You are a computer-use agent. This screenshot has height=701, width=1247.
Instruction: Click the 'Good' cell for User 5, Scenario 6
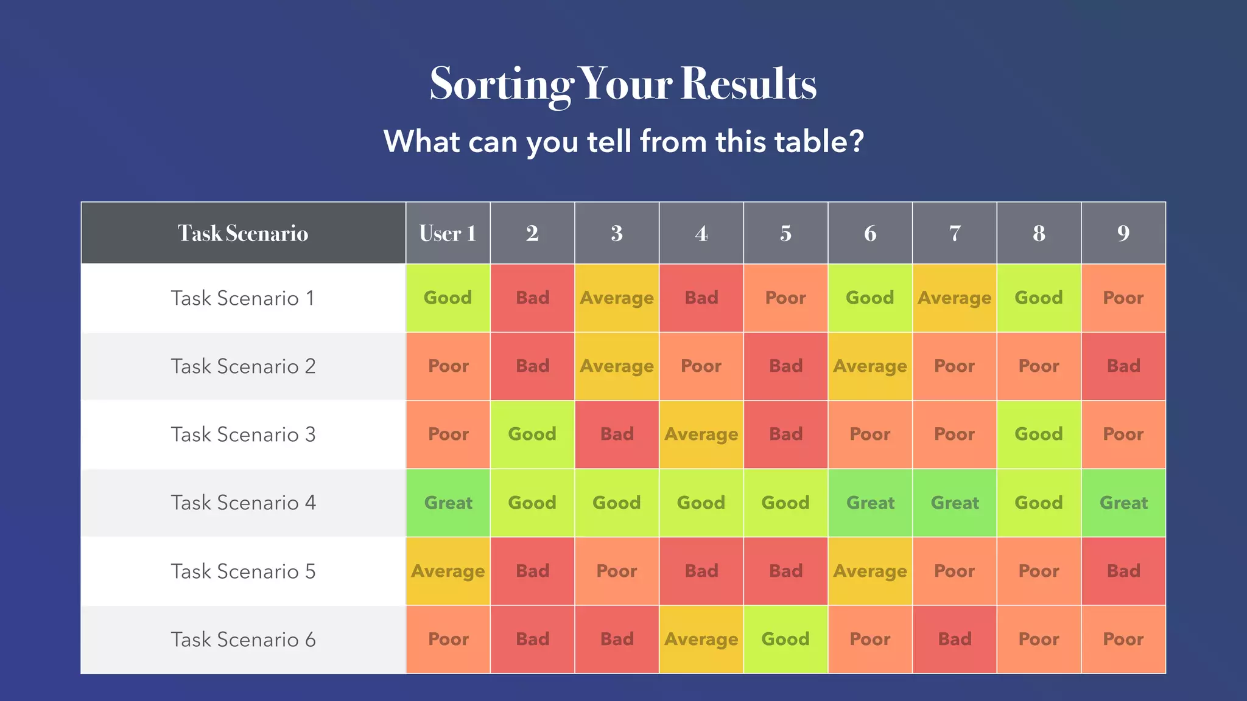[785, 640]
